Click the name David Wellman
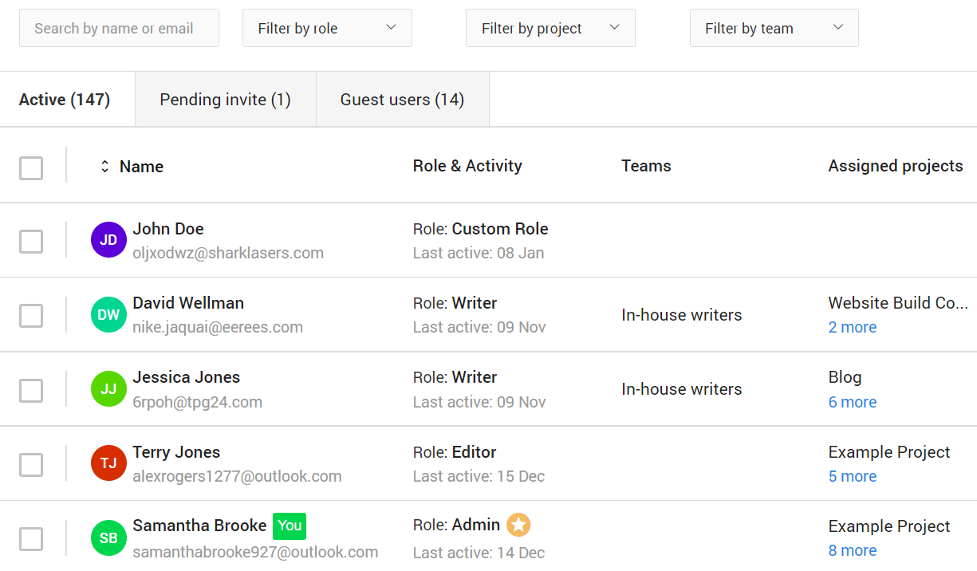This screenshot has height=571, width=977. coord(188,303)
